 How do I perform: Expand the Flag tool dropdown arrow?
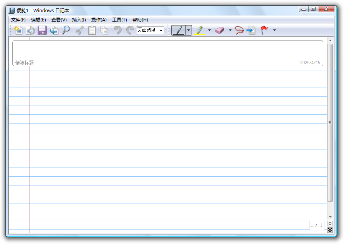click(275, 30)
